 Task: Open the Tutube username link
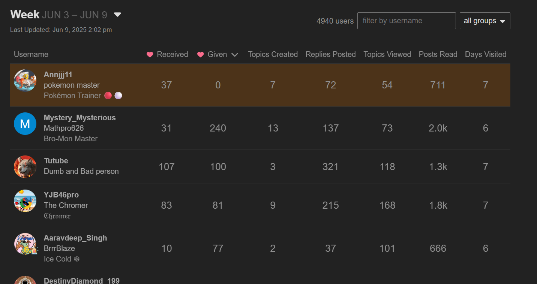click(x=56, y=161)
